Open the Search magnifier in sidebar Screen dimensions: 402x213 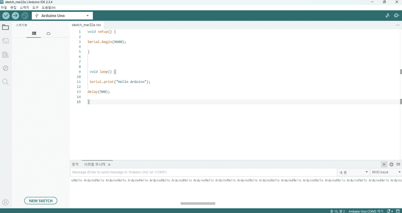coord(5,82)
